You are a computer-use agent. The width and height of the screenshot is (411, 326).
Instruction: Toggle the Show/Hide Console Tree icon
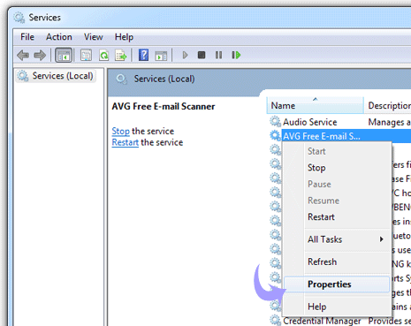[64, 55]
